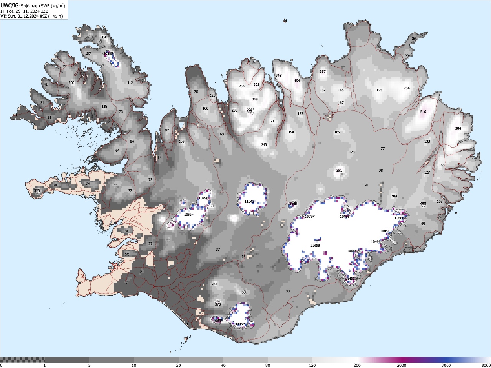The image size is (491, 368).
Task: Click the map value 112
Action: tap(130, 83)
